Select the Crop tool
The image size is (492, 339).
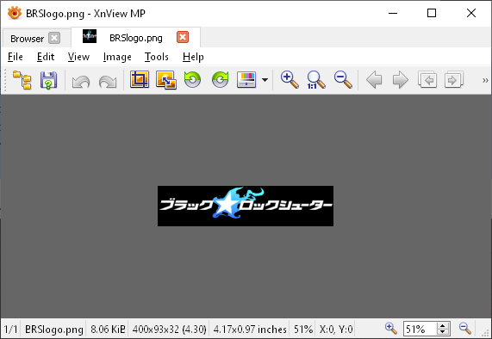pos(140,79)
